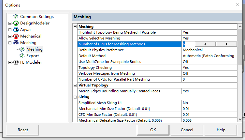The width and height of the screenshot is (245, 140).
Task: Click the Meshing category grid icon
Action: [16, 43]
